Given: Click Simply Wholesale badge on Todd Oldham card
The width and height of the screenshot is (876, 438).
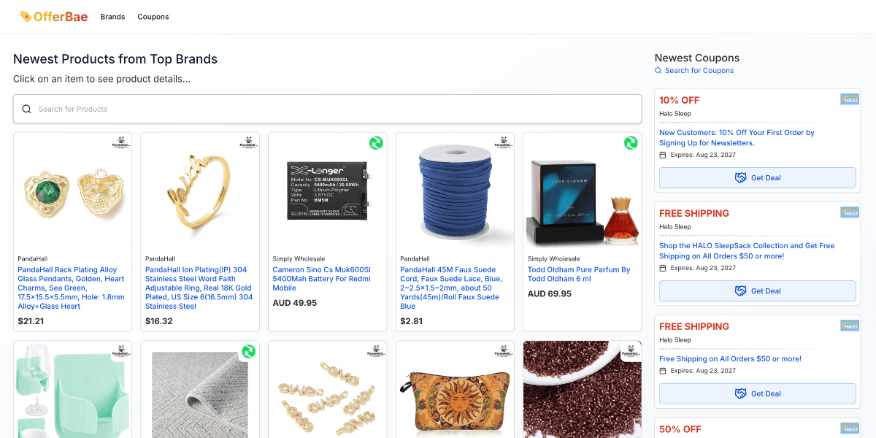Looking at the screenshot, I should (631, 143).
